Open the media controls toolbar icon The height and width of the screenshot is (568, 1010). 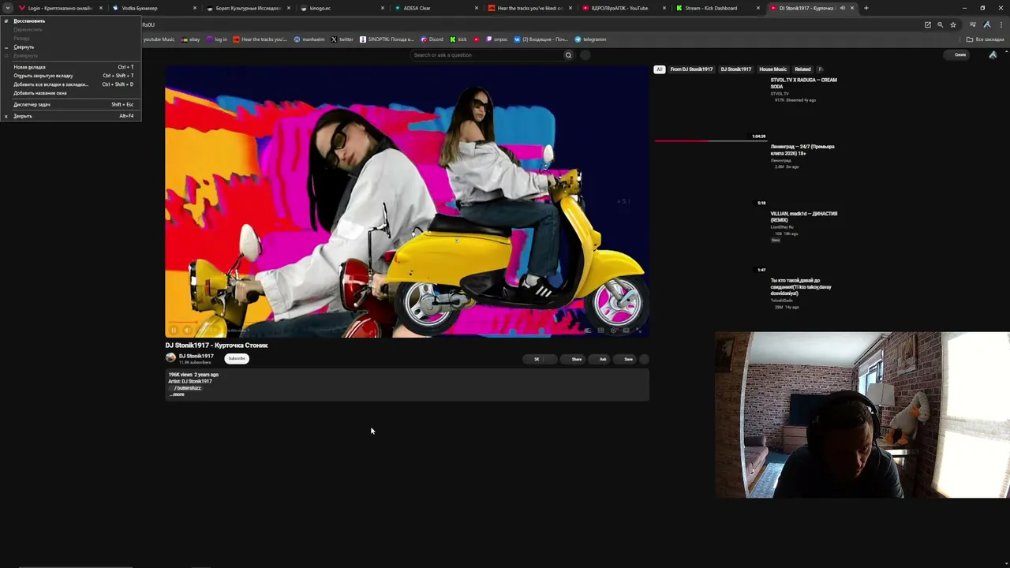(973, 24)
